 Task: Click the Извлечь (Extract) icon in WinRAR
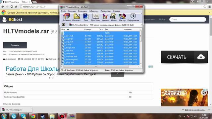click(x=77, y=18)
